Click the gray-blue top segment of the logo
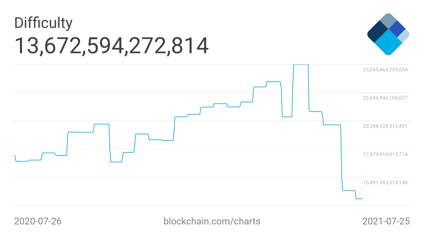The height and width of the screenshot is (238, 424). coord(388,21)
